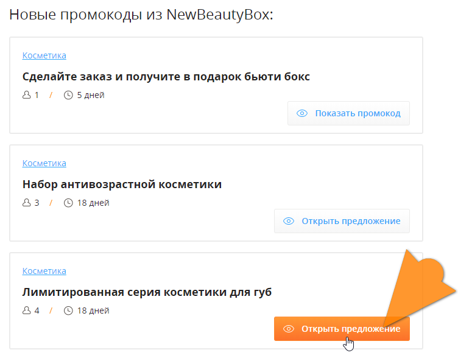Click the heading 'Новые промокоды из NewBeautyBox:'
The image size is (458, 358).
[x=141, y=15]
